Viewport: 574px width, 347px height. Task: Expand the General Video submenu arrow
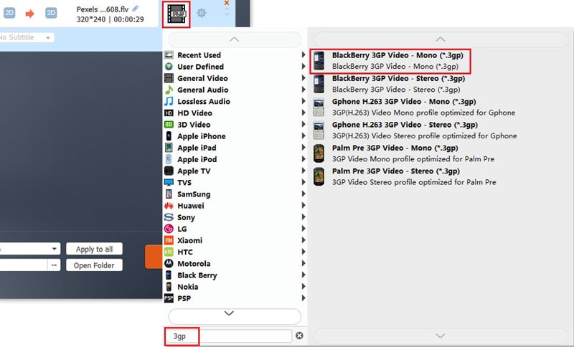click(304, 78)
